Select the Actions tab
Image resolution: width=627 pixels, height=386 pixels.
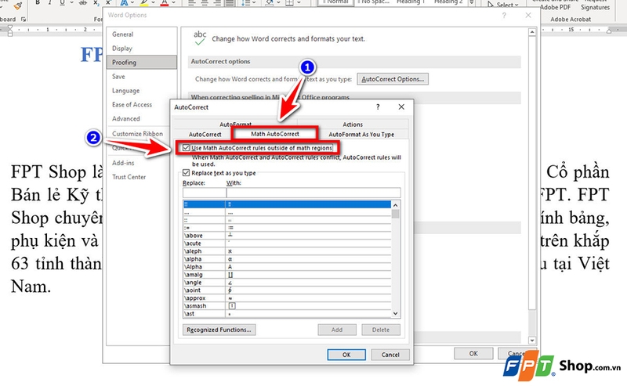point(353,124)
